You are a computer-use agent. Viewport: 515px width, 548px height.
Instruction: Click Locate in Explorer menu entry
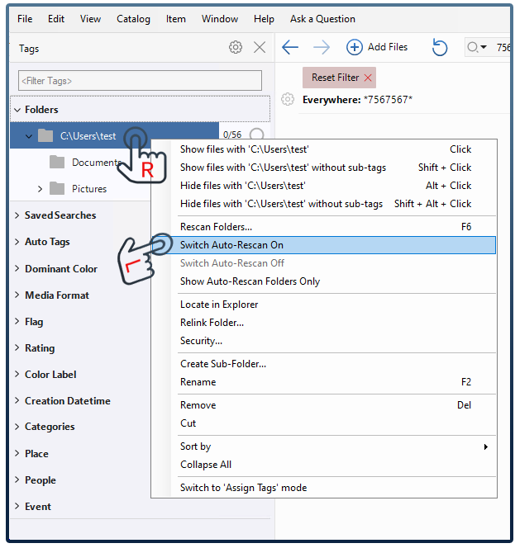(x=219, y=305)
